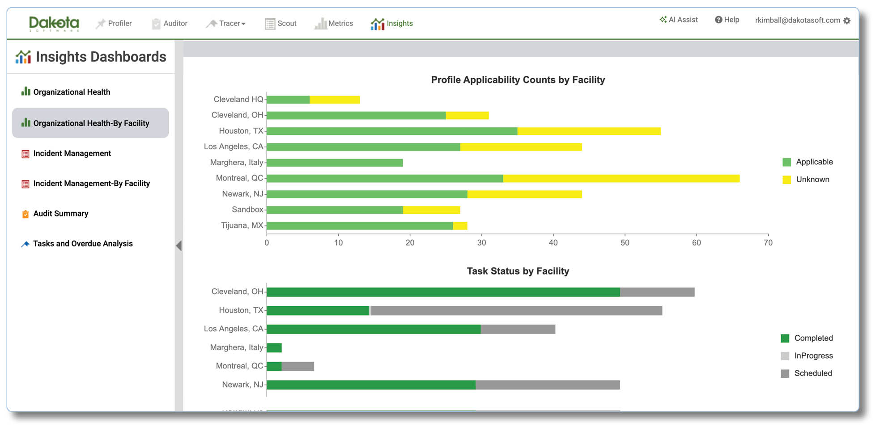Toggle the Applicable legend entry
The image size is (876, 434).
click(x=808, y=162)
